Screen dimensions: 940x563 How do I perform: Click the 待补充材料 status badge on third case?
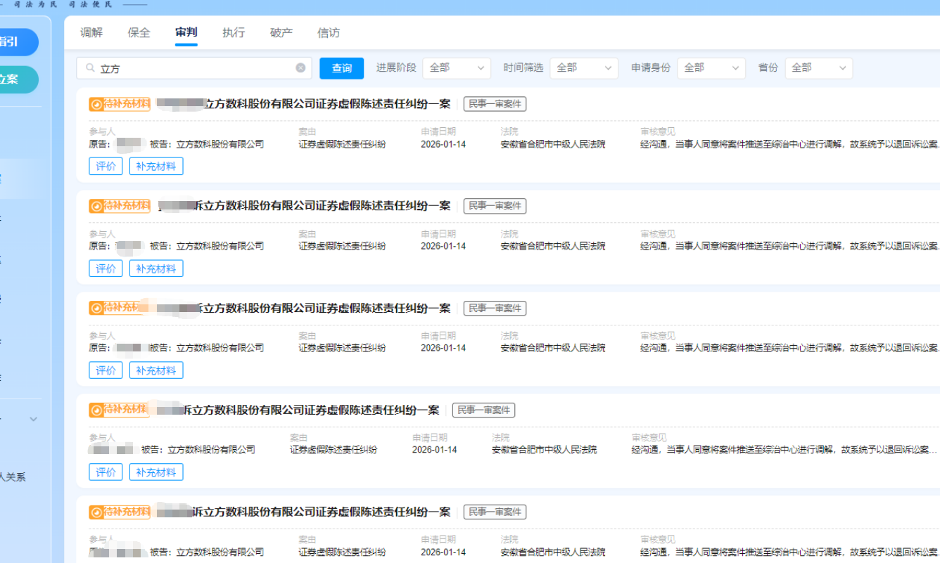click(120, 308)
